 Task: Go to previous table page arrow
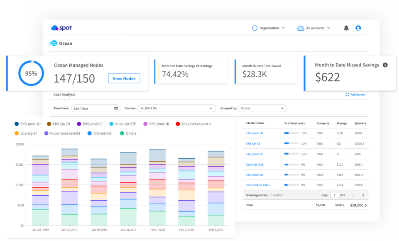pyautogui.click(x=353, y=195)
